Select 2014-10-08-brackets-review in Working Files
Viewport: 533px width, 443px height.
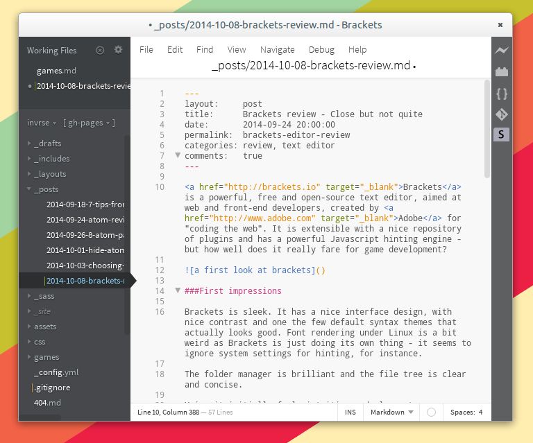coord(83,86)
